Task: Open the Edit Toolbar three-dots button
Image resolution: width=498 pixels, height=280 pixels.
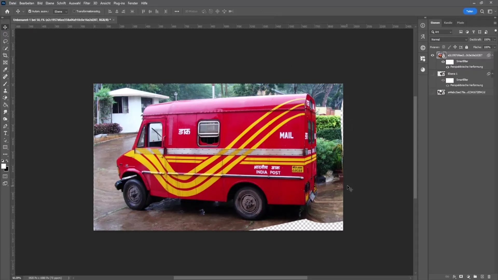Action: 5,154
